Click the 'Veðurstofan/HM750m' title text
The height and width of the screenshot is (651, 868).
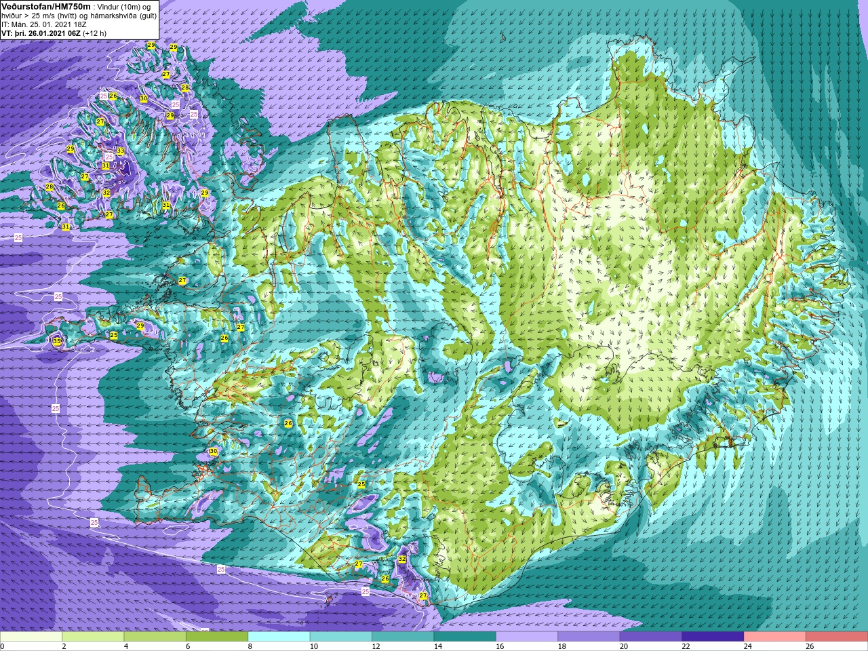click(x=46, y=6)
